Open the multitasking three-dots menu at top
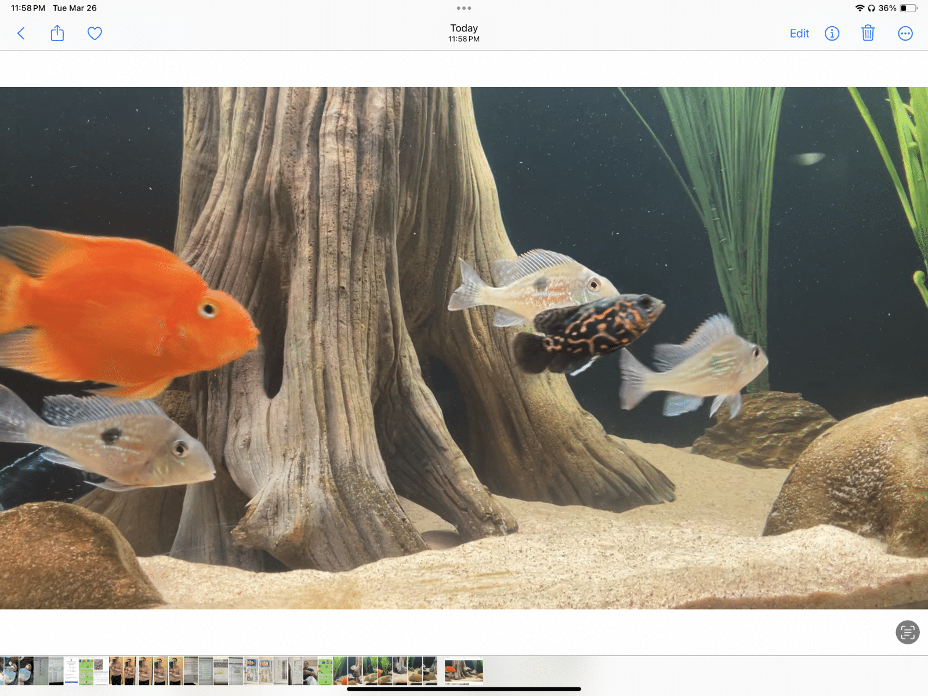This screenshot has width=928, height=696. [x=464, y=8]
